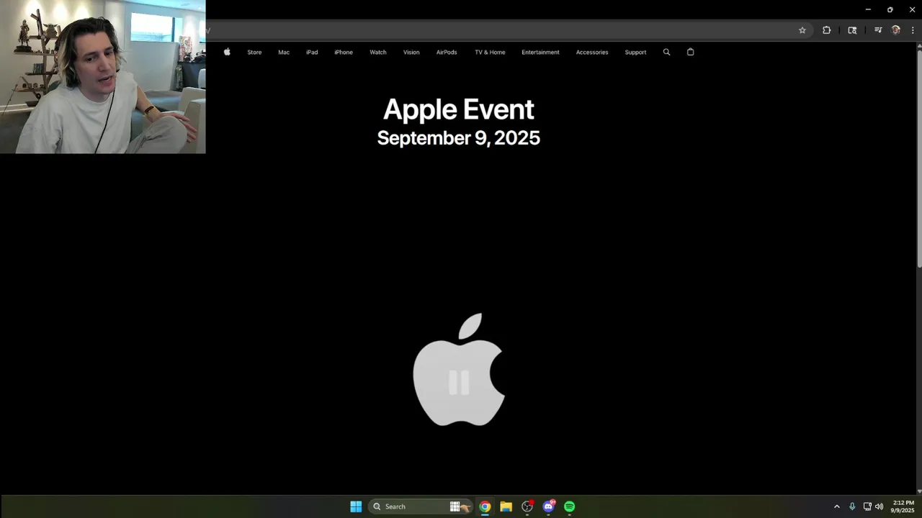922x518 pixels.
Task: Open OBS Studio from the taskbar
Action: tap(527, 506)
